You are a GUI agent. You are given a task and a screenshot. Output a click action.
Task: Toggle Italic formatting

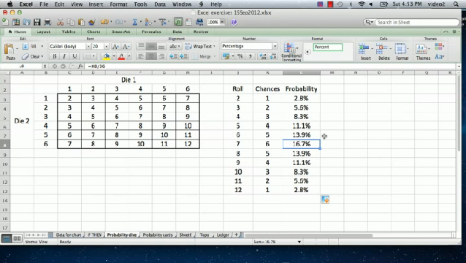click(x=64, y=56)
